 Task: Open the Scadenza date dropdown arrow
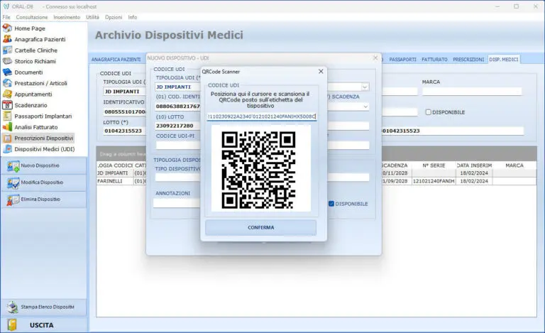pyautogui.click(x=365, y=107)
